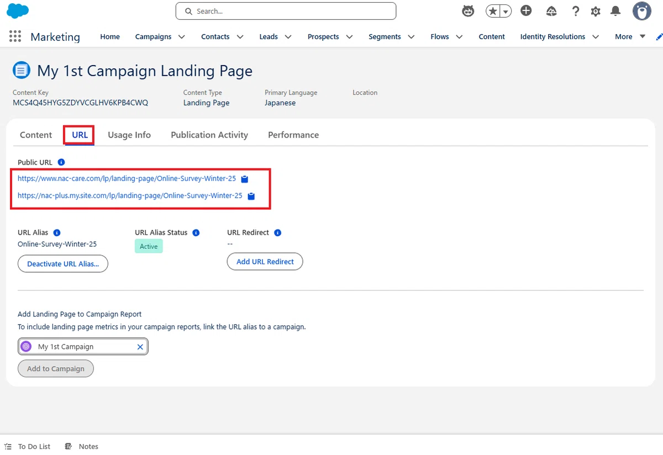Go to Home nav tab
663x455 pixels.
point(110,36)
